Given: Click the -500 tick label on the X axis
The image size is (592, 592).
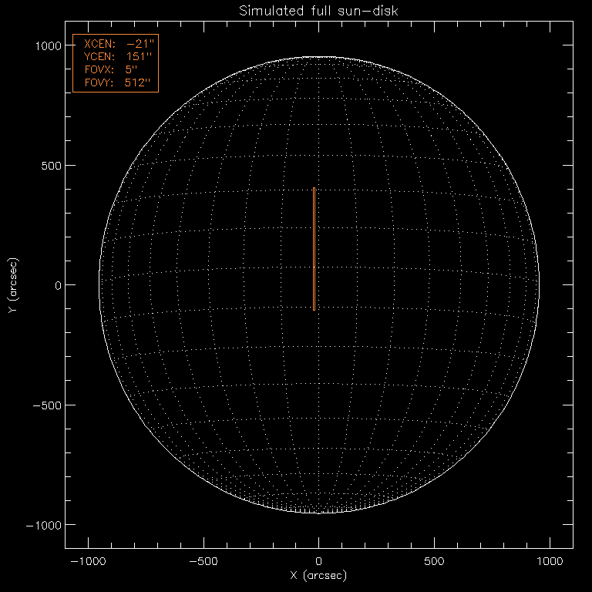Looking at the screenshot, I should click(x=203, y=562).
